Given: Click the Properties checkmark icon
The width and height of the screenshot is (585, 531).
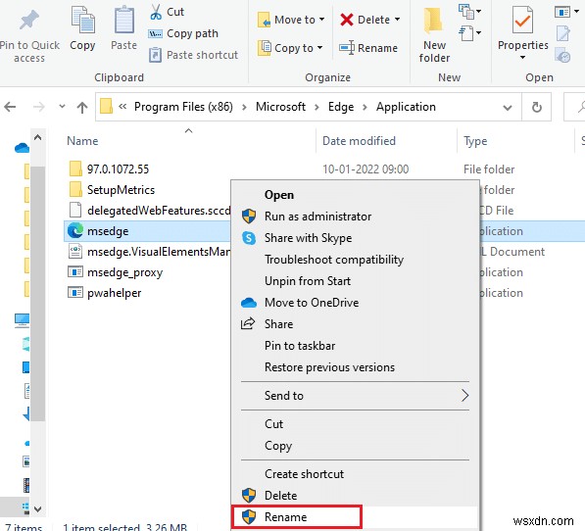Looking at the screenshot, I should [522, 21].
